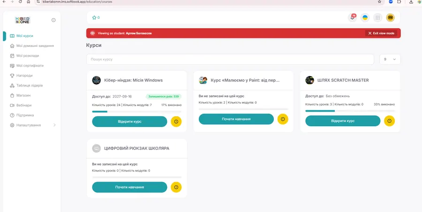Click the Курси heading
Viewport: 422px width, 212px height.
click(94, 45)
